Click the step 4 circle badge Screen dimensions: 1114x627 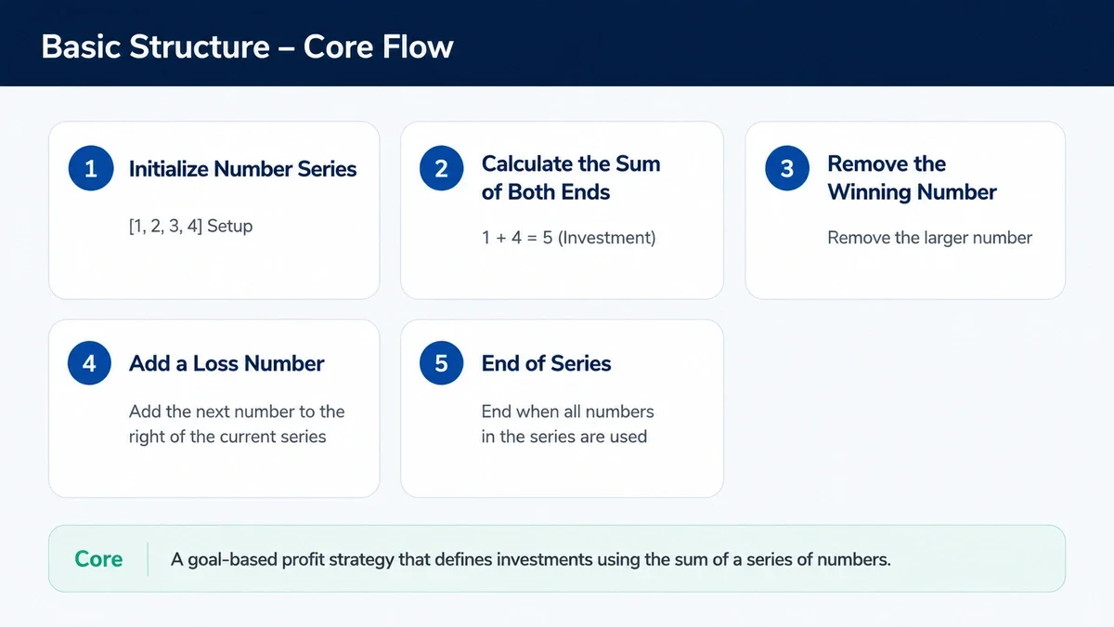point(90,363)
